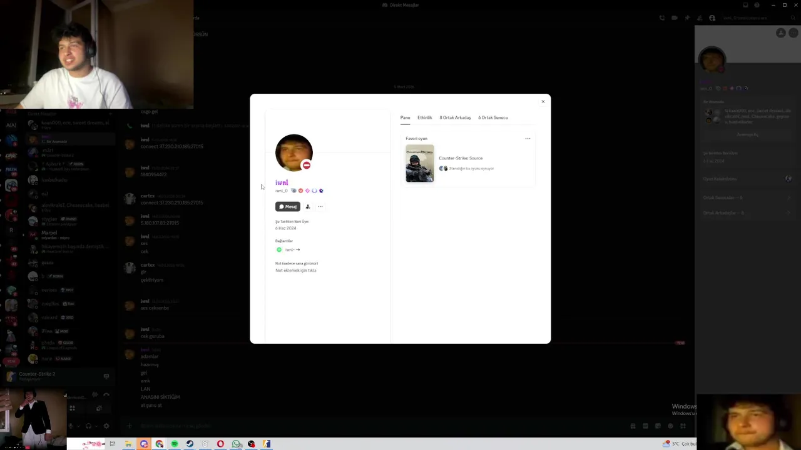Open Discord user settings gear
This screenshot has width=801, height=450.
click(106, 426)
